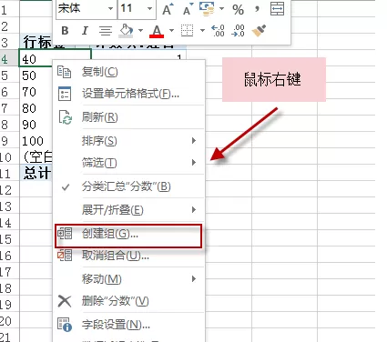Decrease the font size
Image resolution: width=387 pixels, height=342 pixels.
[x=188, y=9]
